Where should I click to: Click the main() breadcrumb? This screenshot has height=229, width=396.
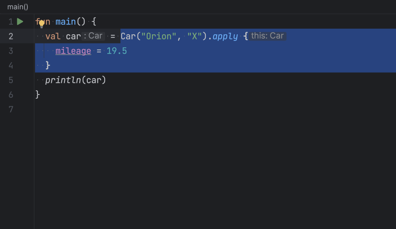pos(18,7)
